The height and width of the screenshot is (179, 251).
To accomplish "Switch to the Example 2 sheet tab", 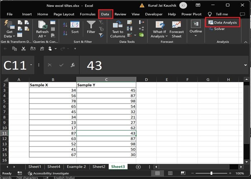I will pyautogui.click(x=76, y=167).
